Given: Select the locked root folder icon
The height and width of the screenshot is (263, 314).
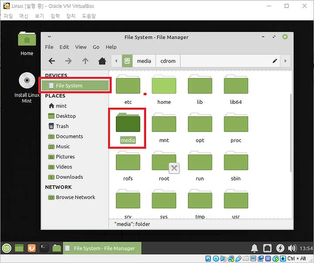Looking at the screenshot, I should click(x=164, y=161).
